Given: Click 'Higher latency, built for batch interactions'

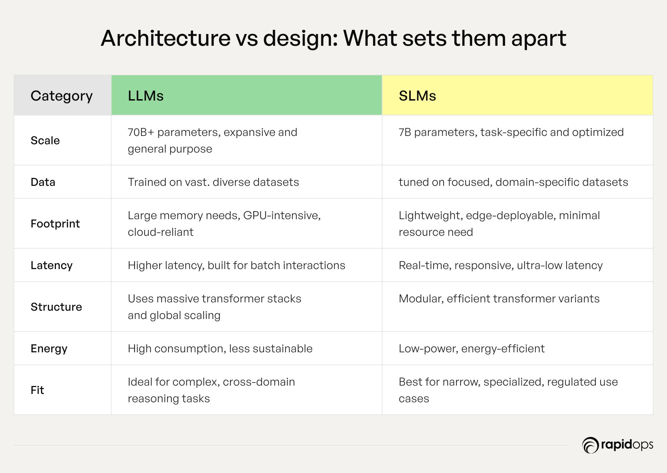Looking at the screenshot, I should pyautogui.click(x=237, y=265).
